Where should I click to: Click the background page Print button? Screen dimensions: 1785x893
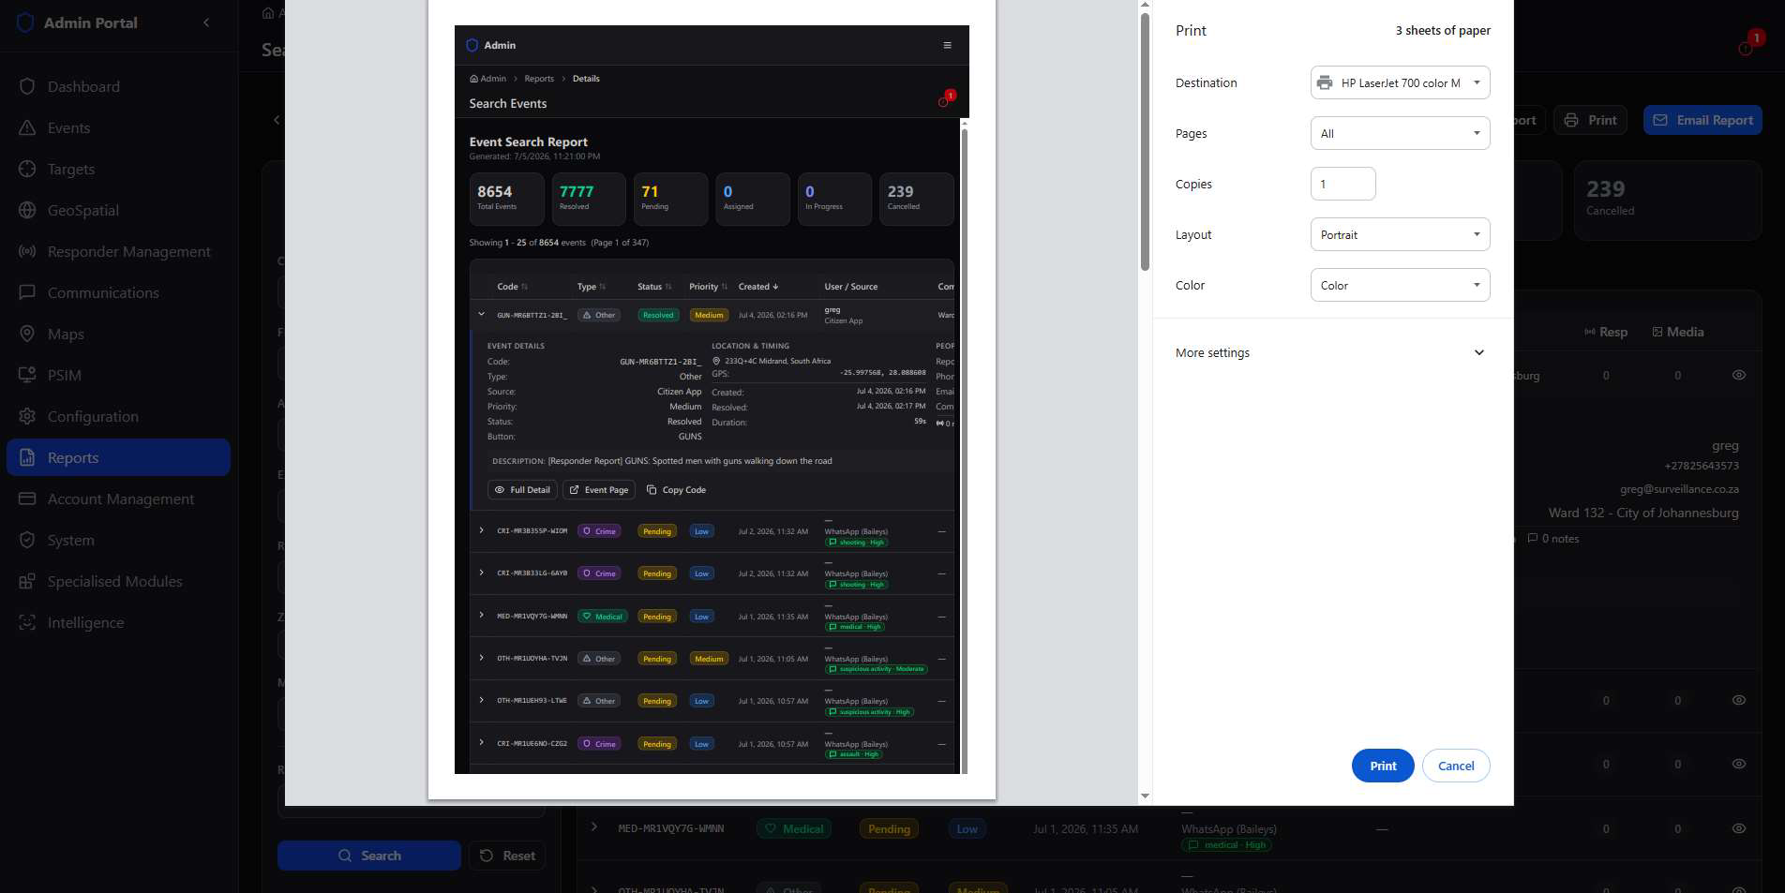(x=1591, y=120)
